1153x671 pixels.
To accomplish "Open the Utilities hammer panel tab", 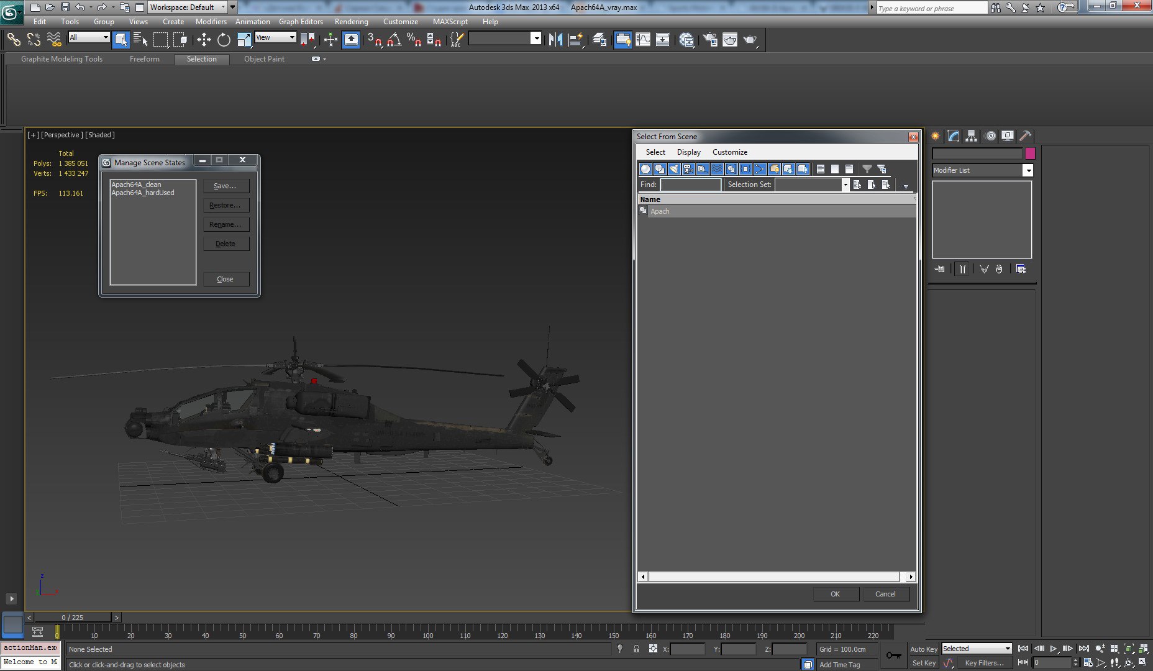I will 1025,136.
